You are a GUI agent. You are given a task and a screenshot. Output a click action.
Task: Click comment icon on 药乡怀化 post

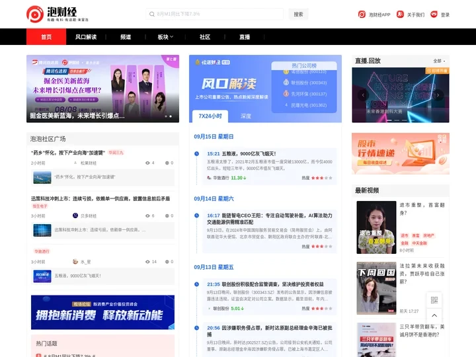tap(167, 163)
